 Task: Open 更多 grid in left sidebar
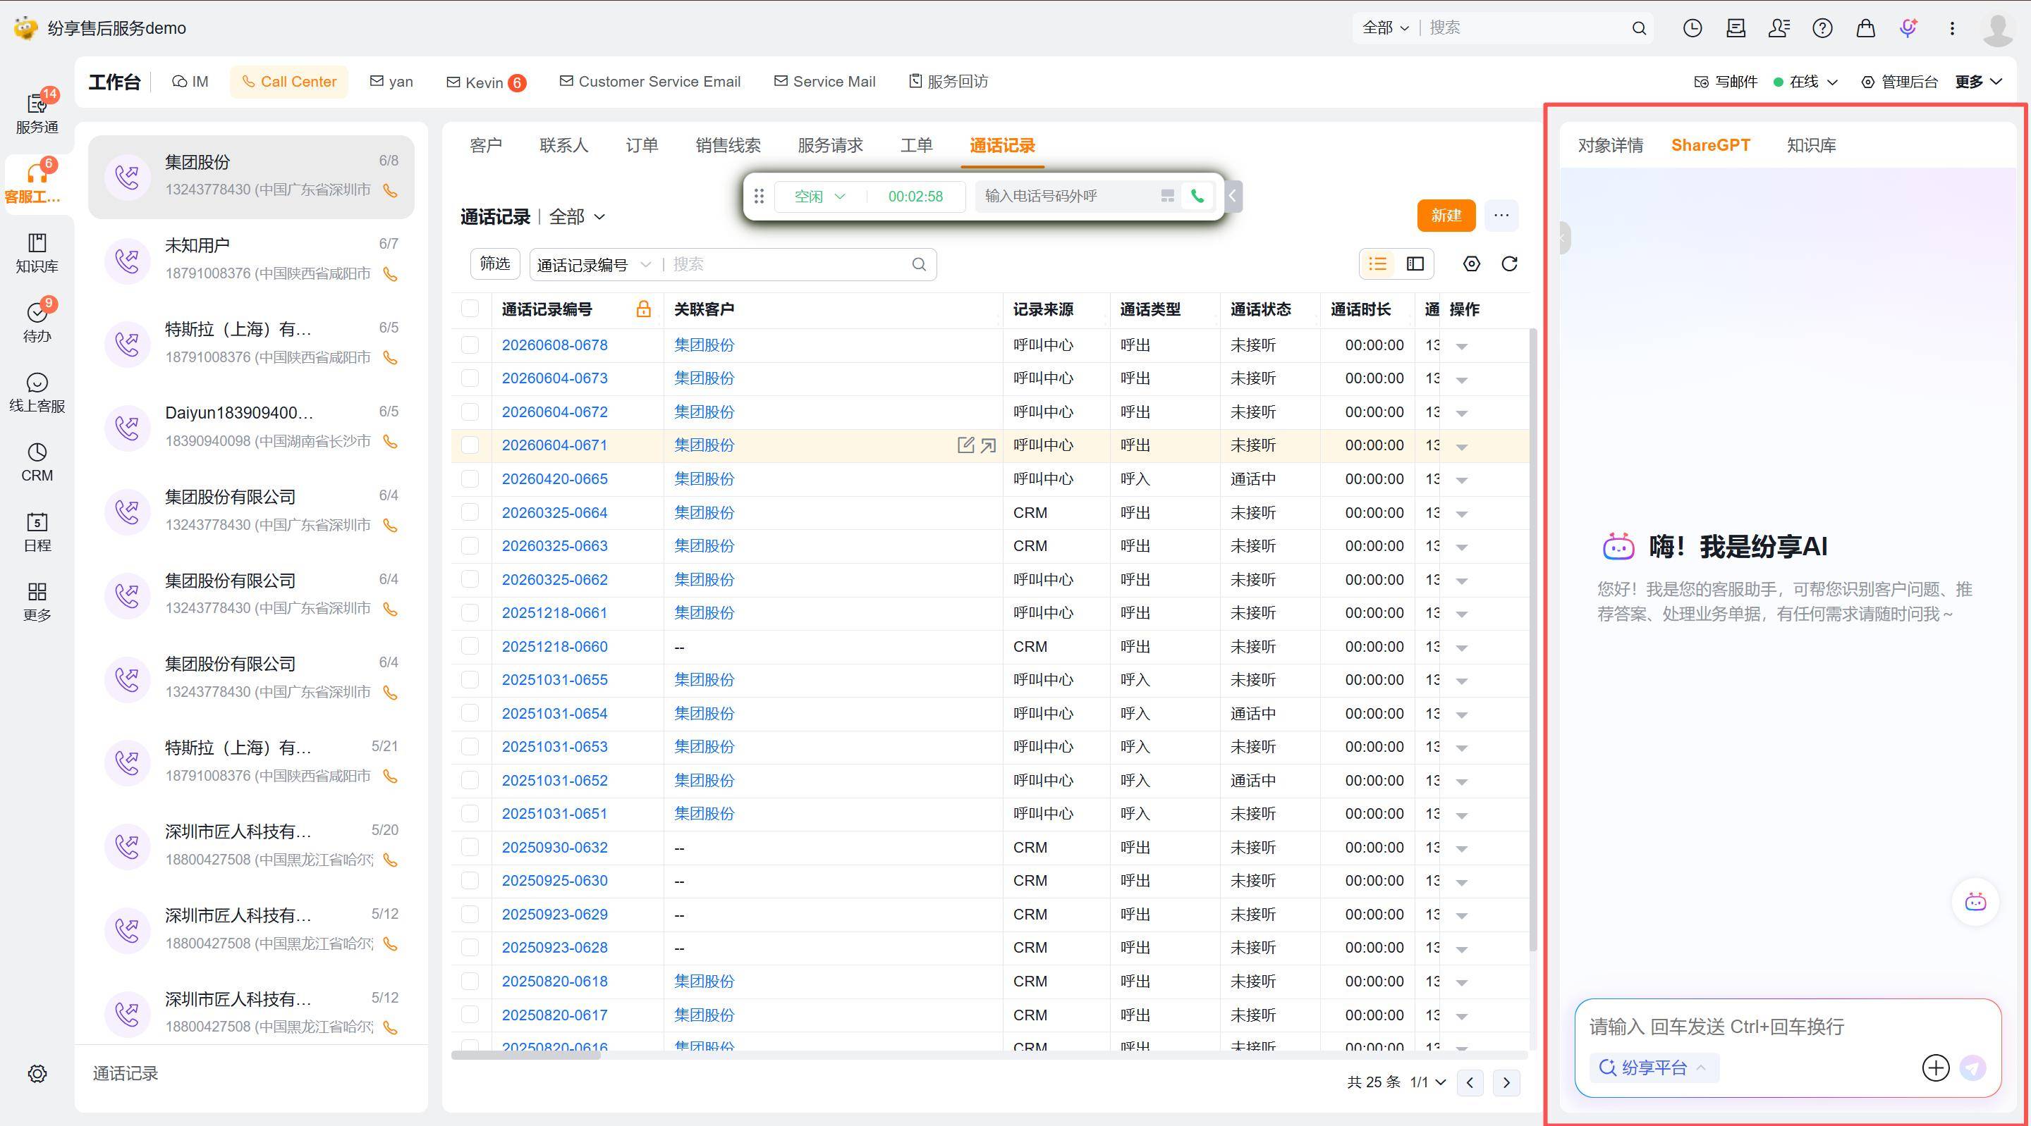(37, 602)
